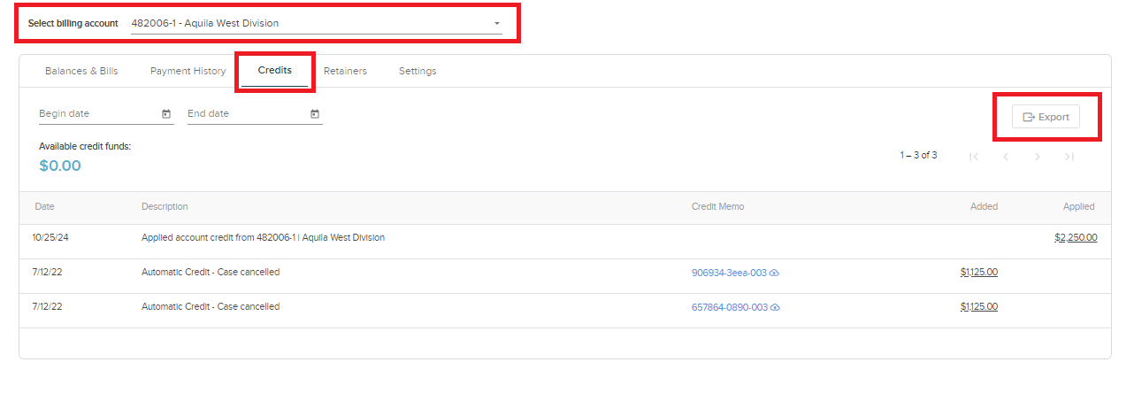Click the $2,250.00 applied amount

(1076, 238)
